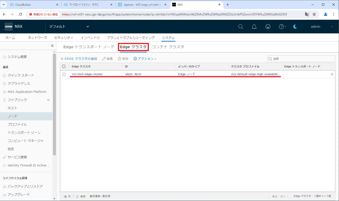Screen dimensions: 339x201
Task: Open vcf-m01-edge-cluster link
Action: point(87,74)
